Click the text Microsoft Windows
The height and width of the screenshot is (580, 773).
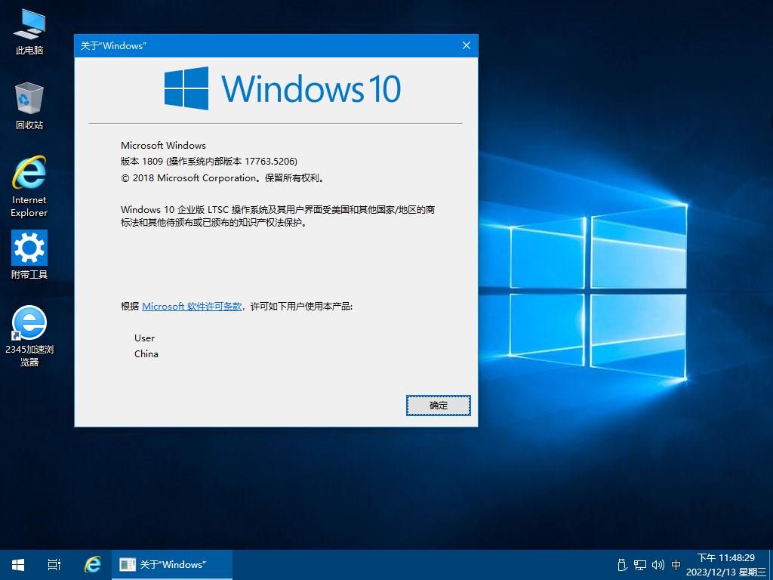tap(163, 146)
